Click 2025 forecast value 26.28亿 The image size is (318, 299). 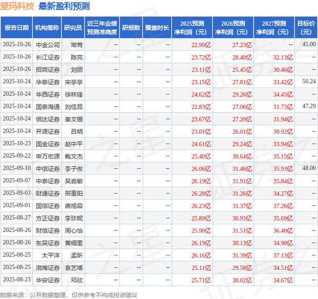click(201, 194)
